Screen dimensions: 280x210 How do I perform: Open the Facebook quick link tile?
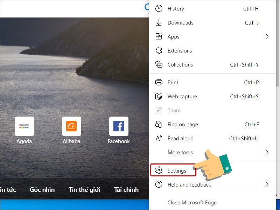(x=119, y=126)
